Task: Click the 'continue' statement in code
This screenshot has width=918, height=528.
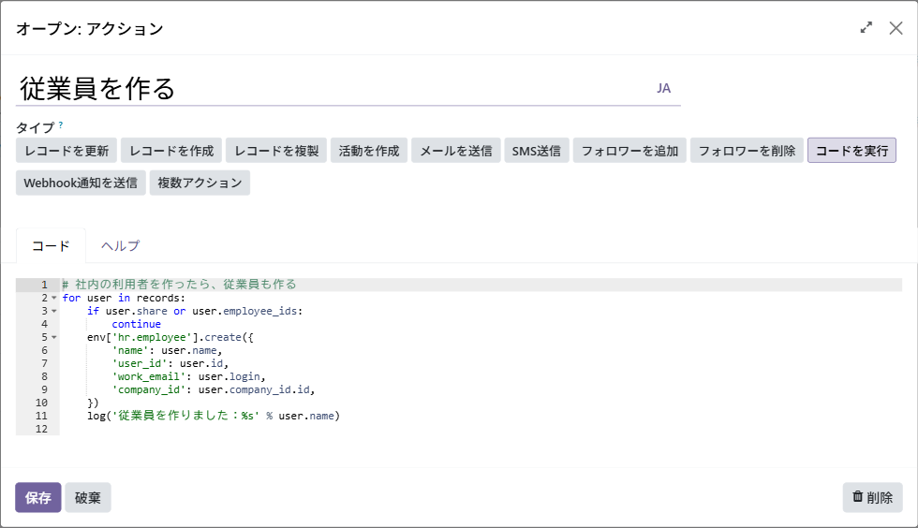Action: click(x=137, y=324)
